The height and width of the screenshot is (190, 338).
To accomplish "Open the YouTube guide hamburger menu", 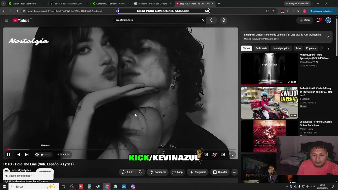I will [6, 20].
